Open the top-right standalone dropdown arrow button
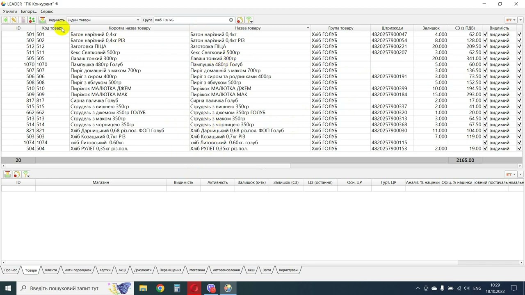The image size is (525, 295). point(520,20)
